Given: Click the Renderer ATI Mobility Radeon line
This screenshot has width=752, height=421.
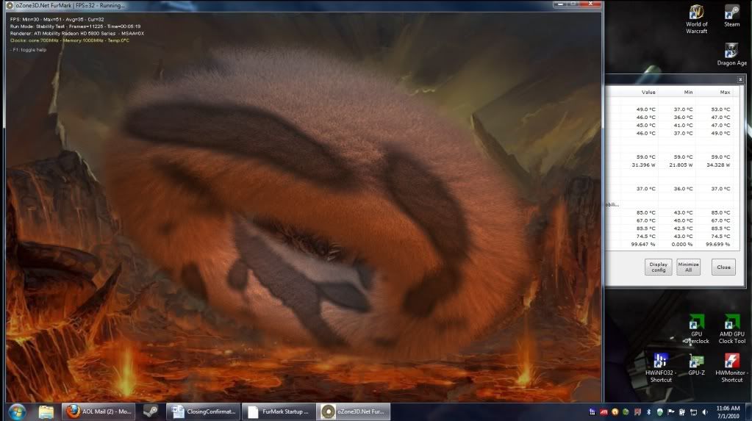Looking at the screenshot, I should tap(77, 34).
